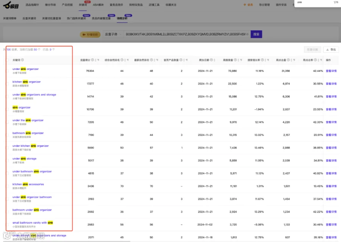Clear the ASIN search box using clear icon

pos(247,34)
